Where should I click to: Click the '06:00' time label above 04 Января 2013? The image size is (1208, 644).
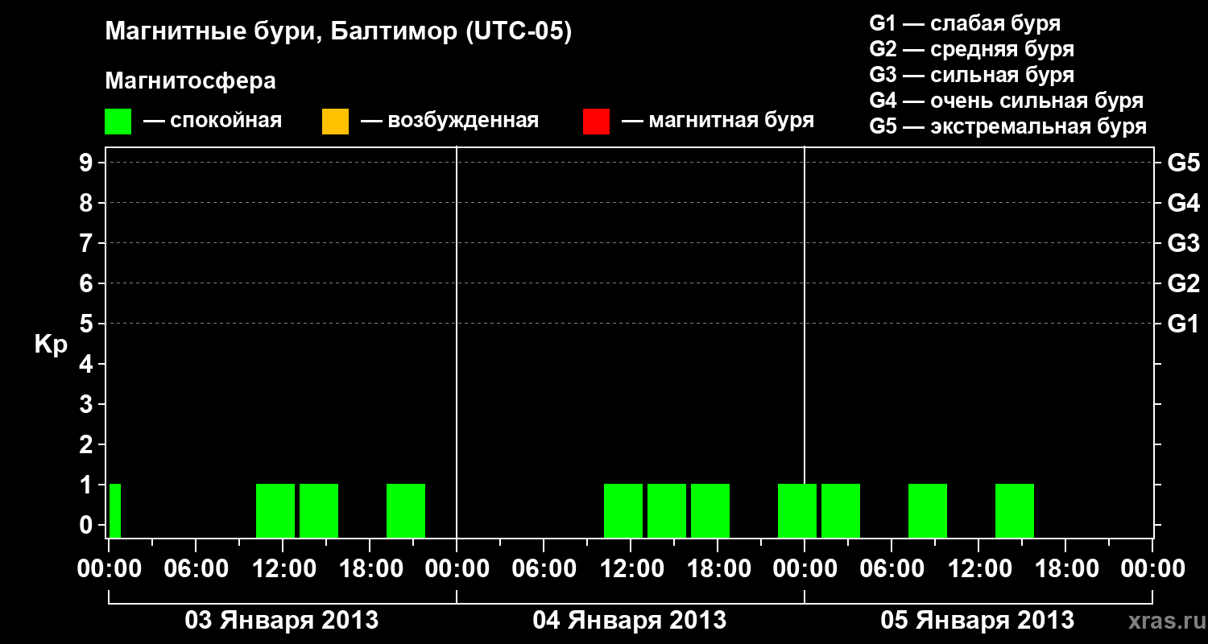[544, 568]
